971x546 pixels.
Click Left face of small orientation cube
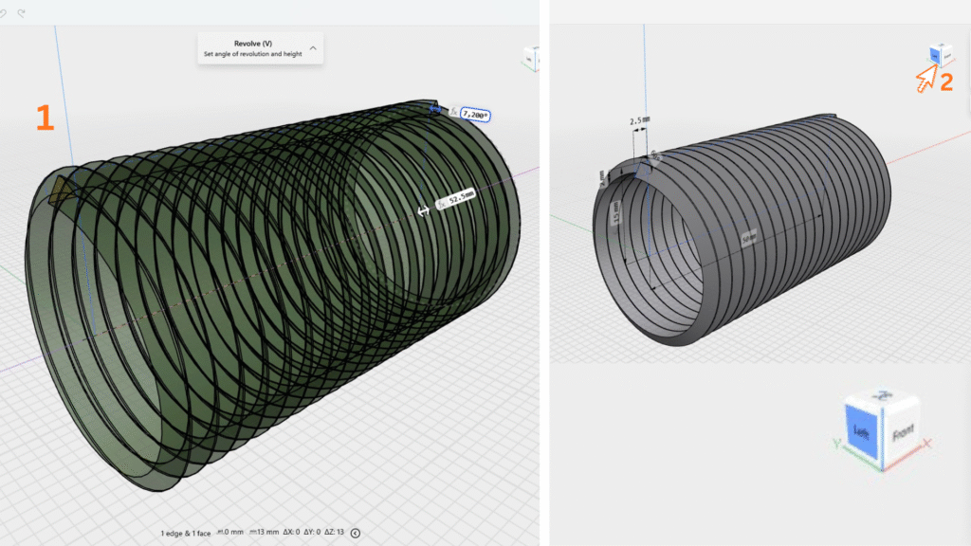933,57
